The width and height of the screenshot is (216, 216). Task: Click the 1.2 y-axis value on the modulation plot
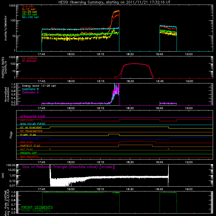point(13,84)
